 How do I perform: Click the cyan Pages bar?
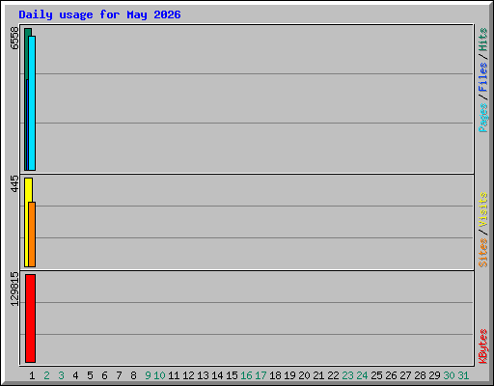coord(32,103)
